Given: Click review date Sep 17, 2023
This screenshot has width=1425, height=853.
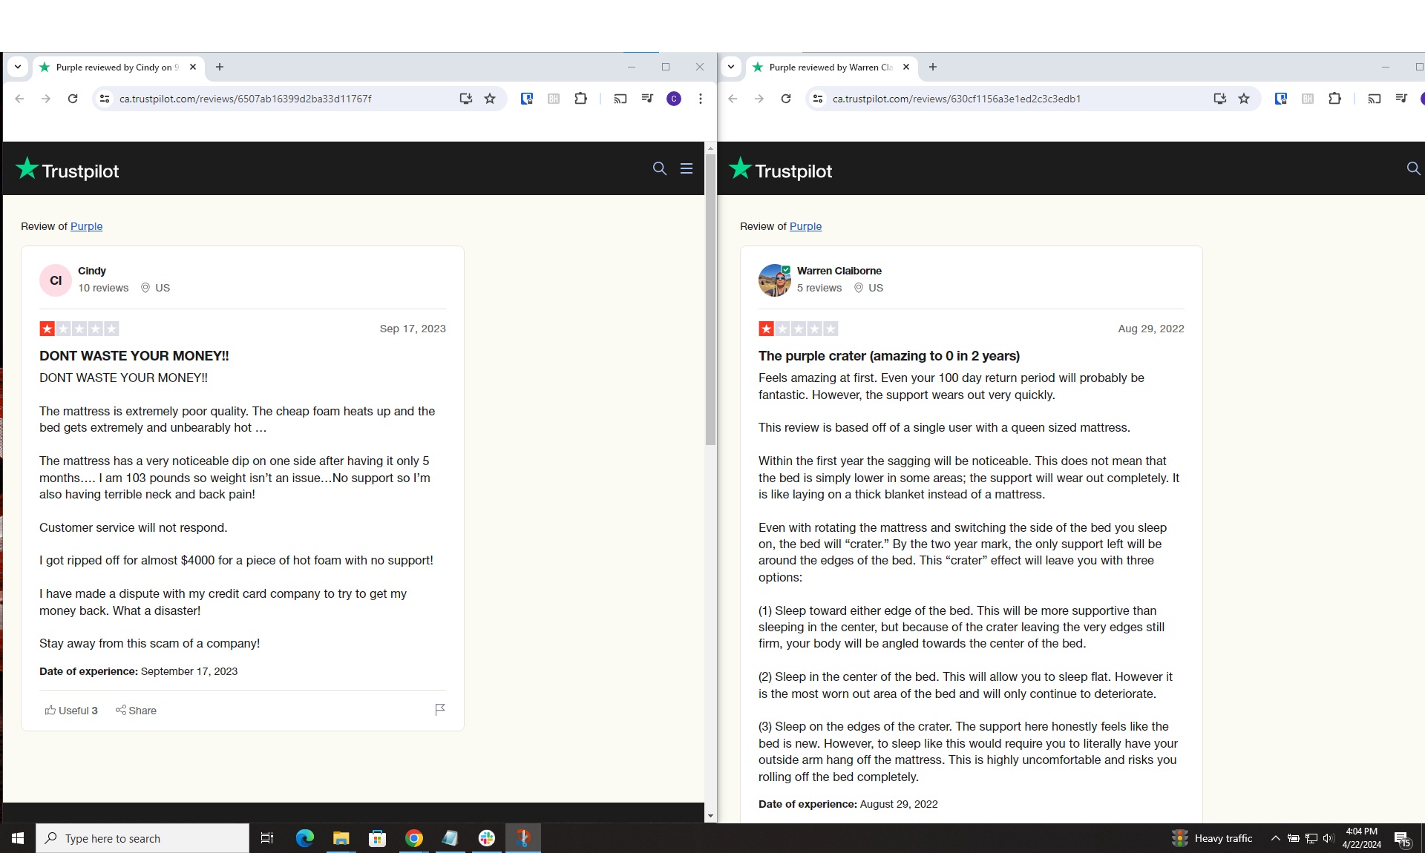Looking at the screenshot, I should point(413,329).
